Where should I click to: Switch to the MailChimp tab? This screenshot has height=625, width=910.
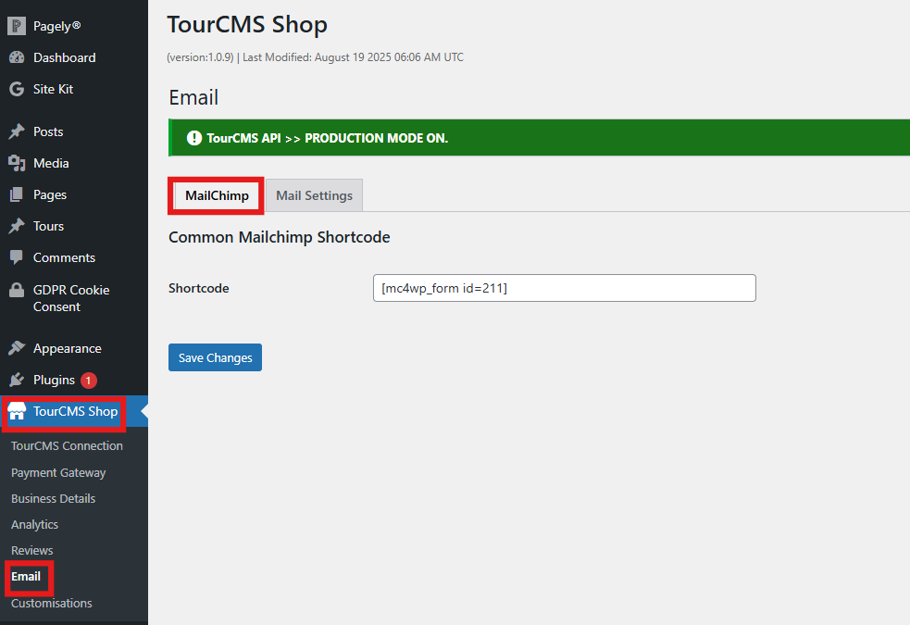(x=217, y=195)
